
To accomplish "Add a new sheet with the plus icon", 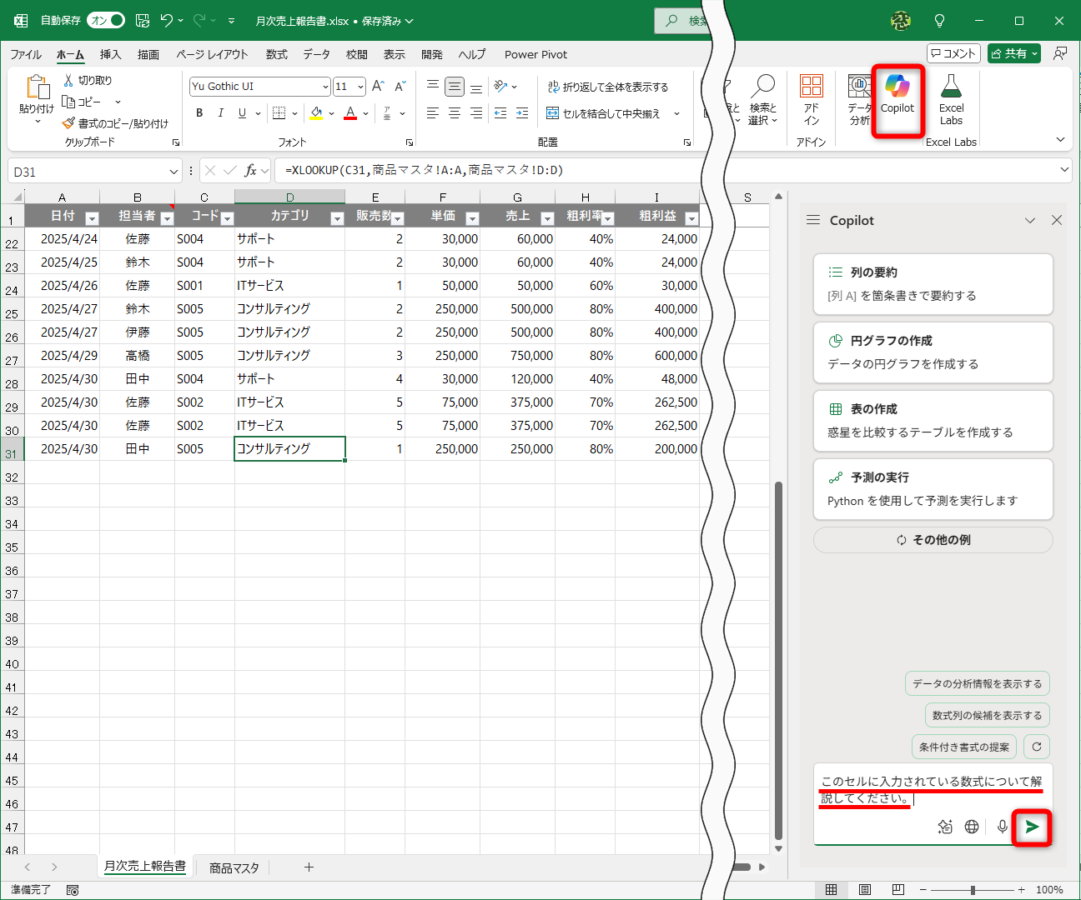I will click(309, 867).
